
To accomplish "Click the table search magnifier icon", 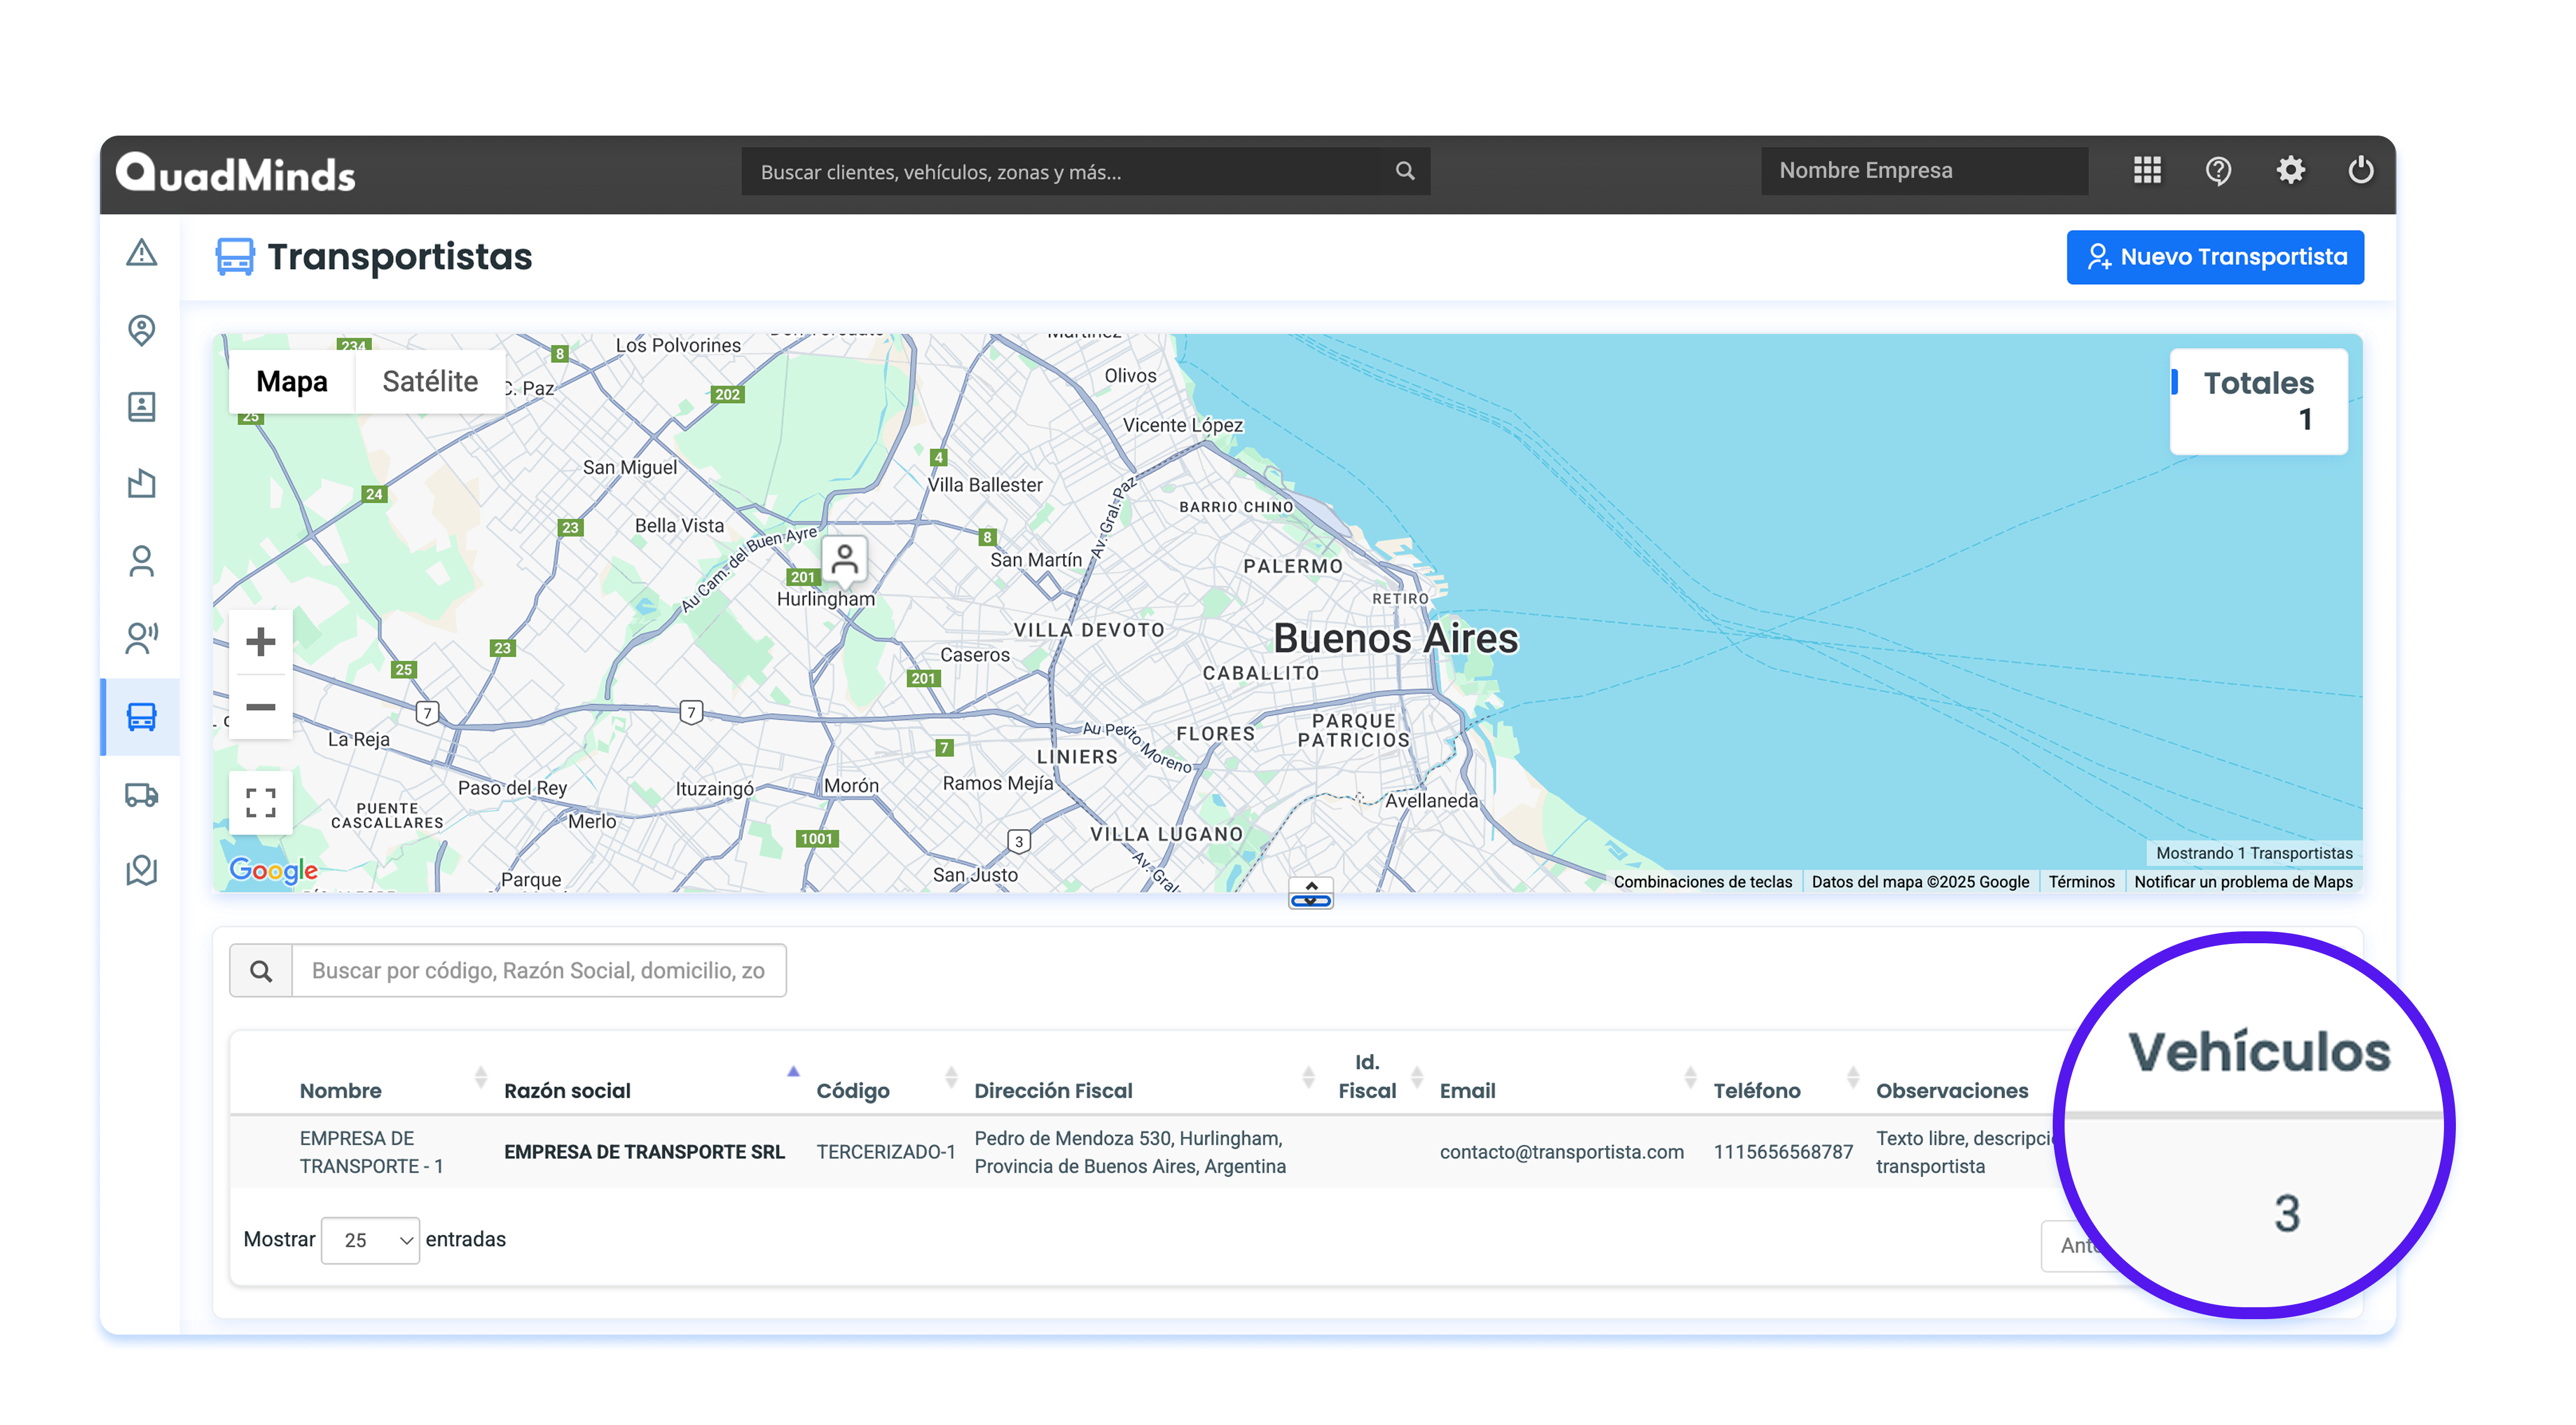I will click(261, 970).
